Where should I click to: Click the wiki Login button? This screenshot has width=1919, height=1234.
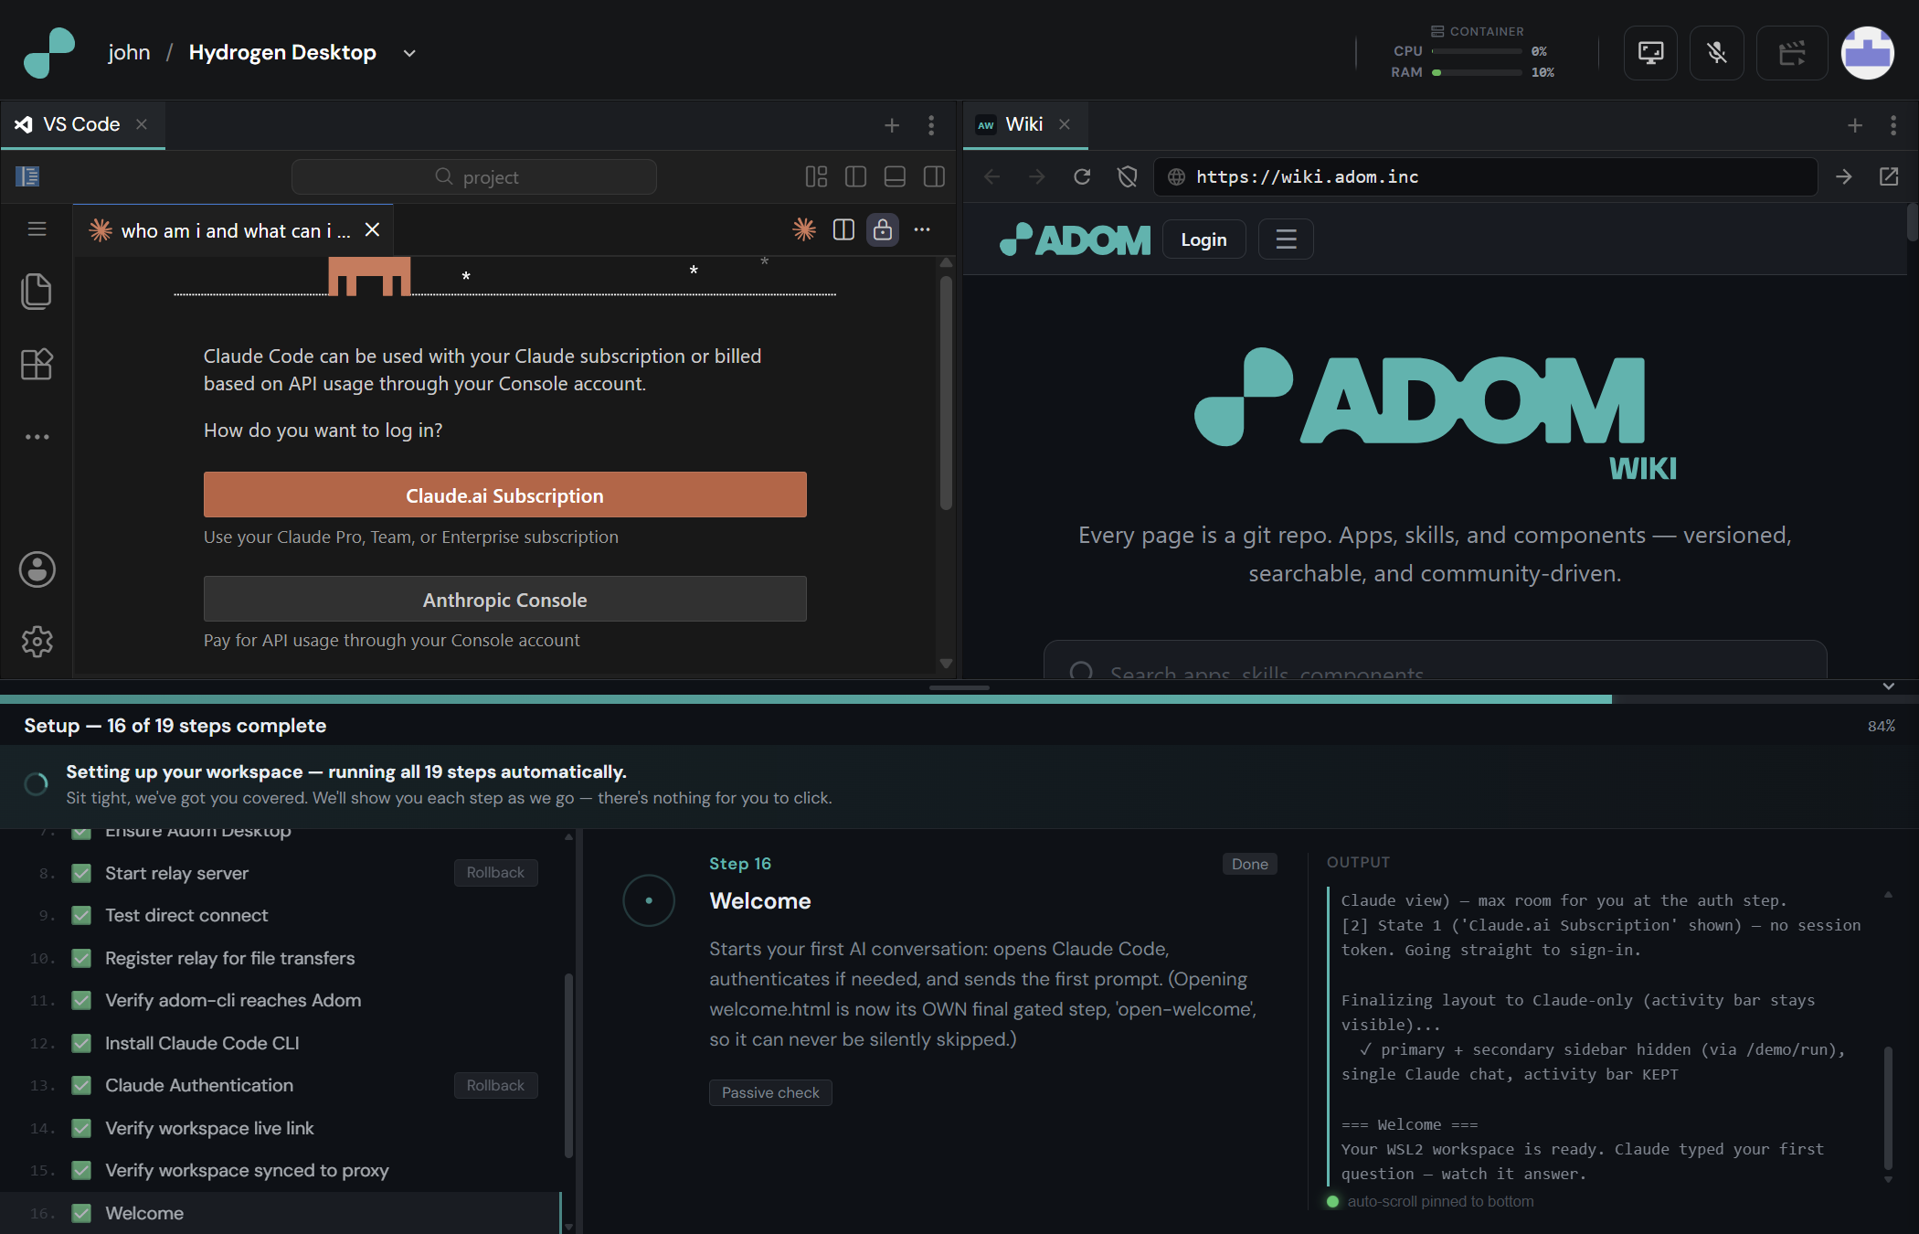pyautogui.click(x=1203, y=239)
